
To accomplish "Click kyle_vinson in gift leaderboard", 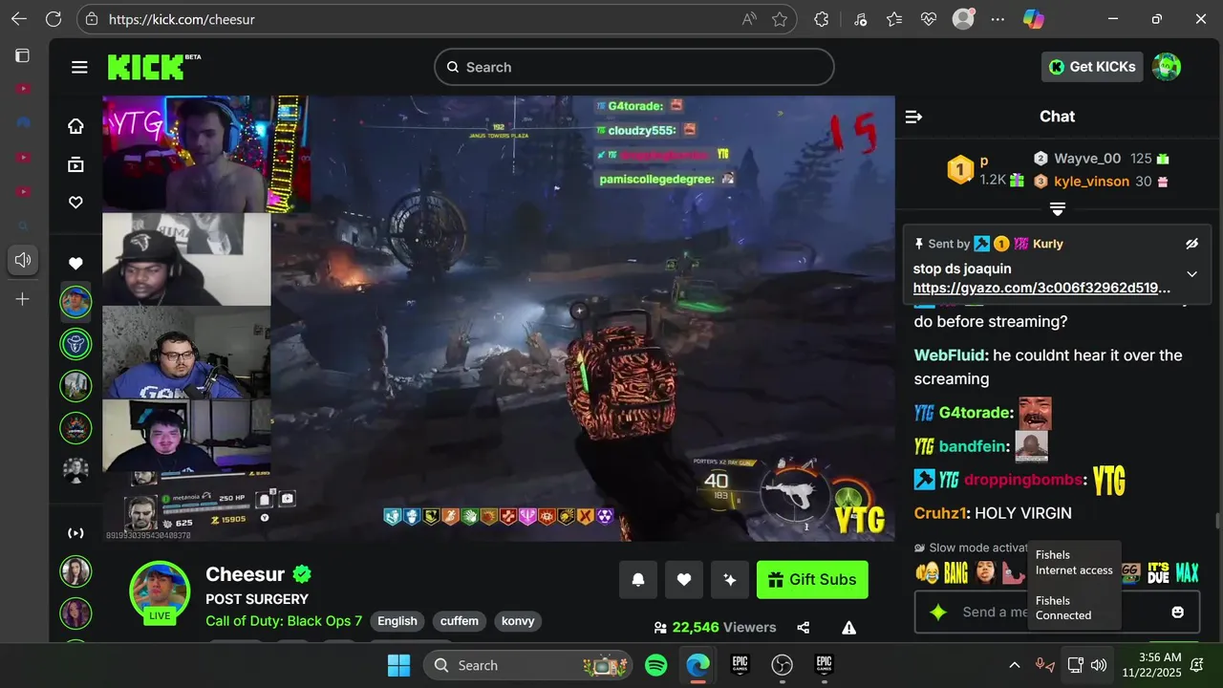I will [x=1091, y=182].
